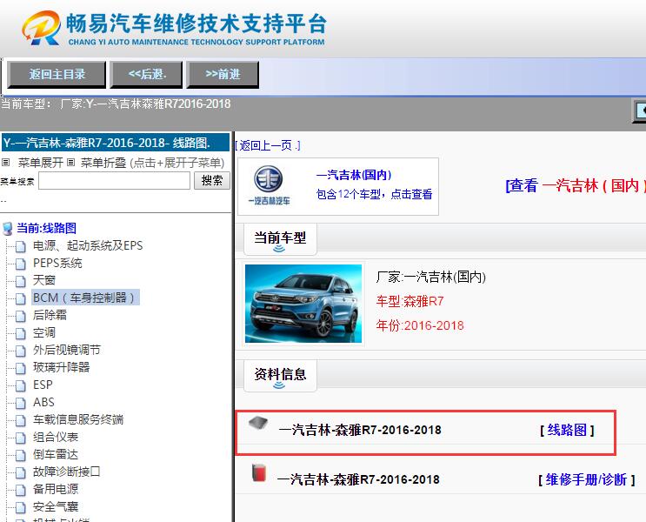Open 组合仪表 tree item
This screenshot has width=646, height=522.
(x=56, y=437)
